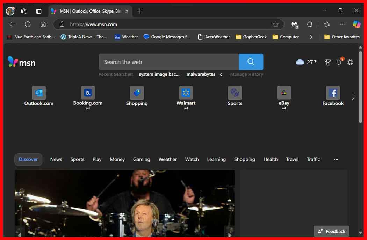This screenshot has height=240, width=367.
Task: Open the Outlook.com shortcut
Action: (x=39, y=96)
